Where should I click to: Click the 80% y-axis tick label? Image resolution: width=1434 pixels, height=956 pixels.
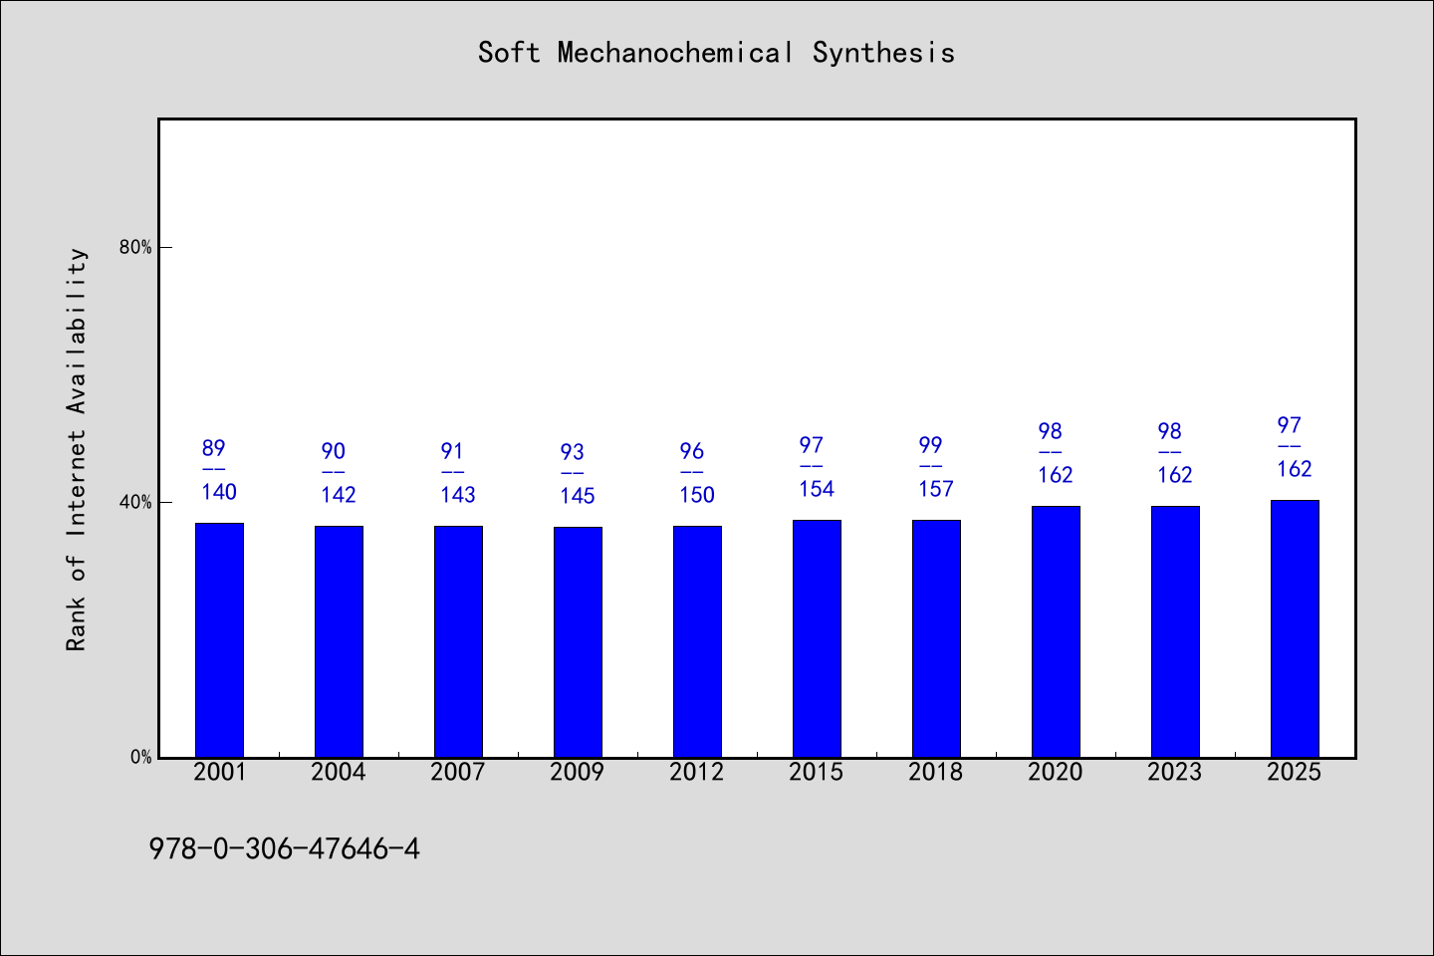click(x=135, y=247)
